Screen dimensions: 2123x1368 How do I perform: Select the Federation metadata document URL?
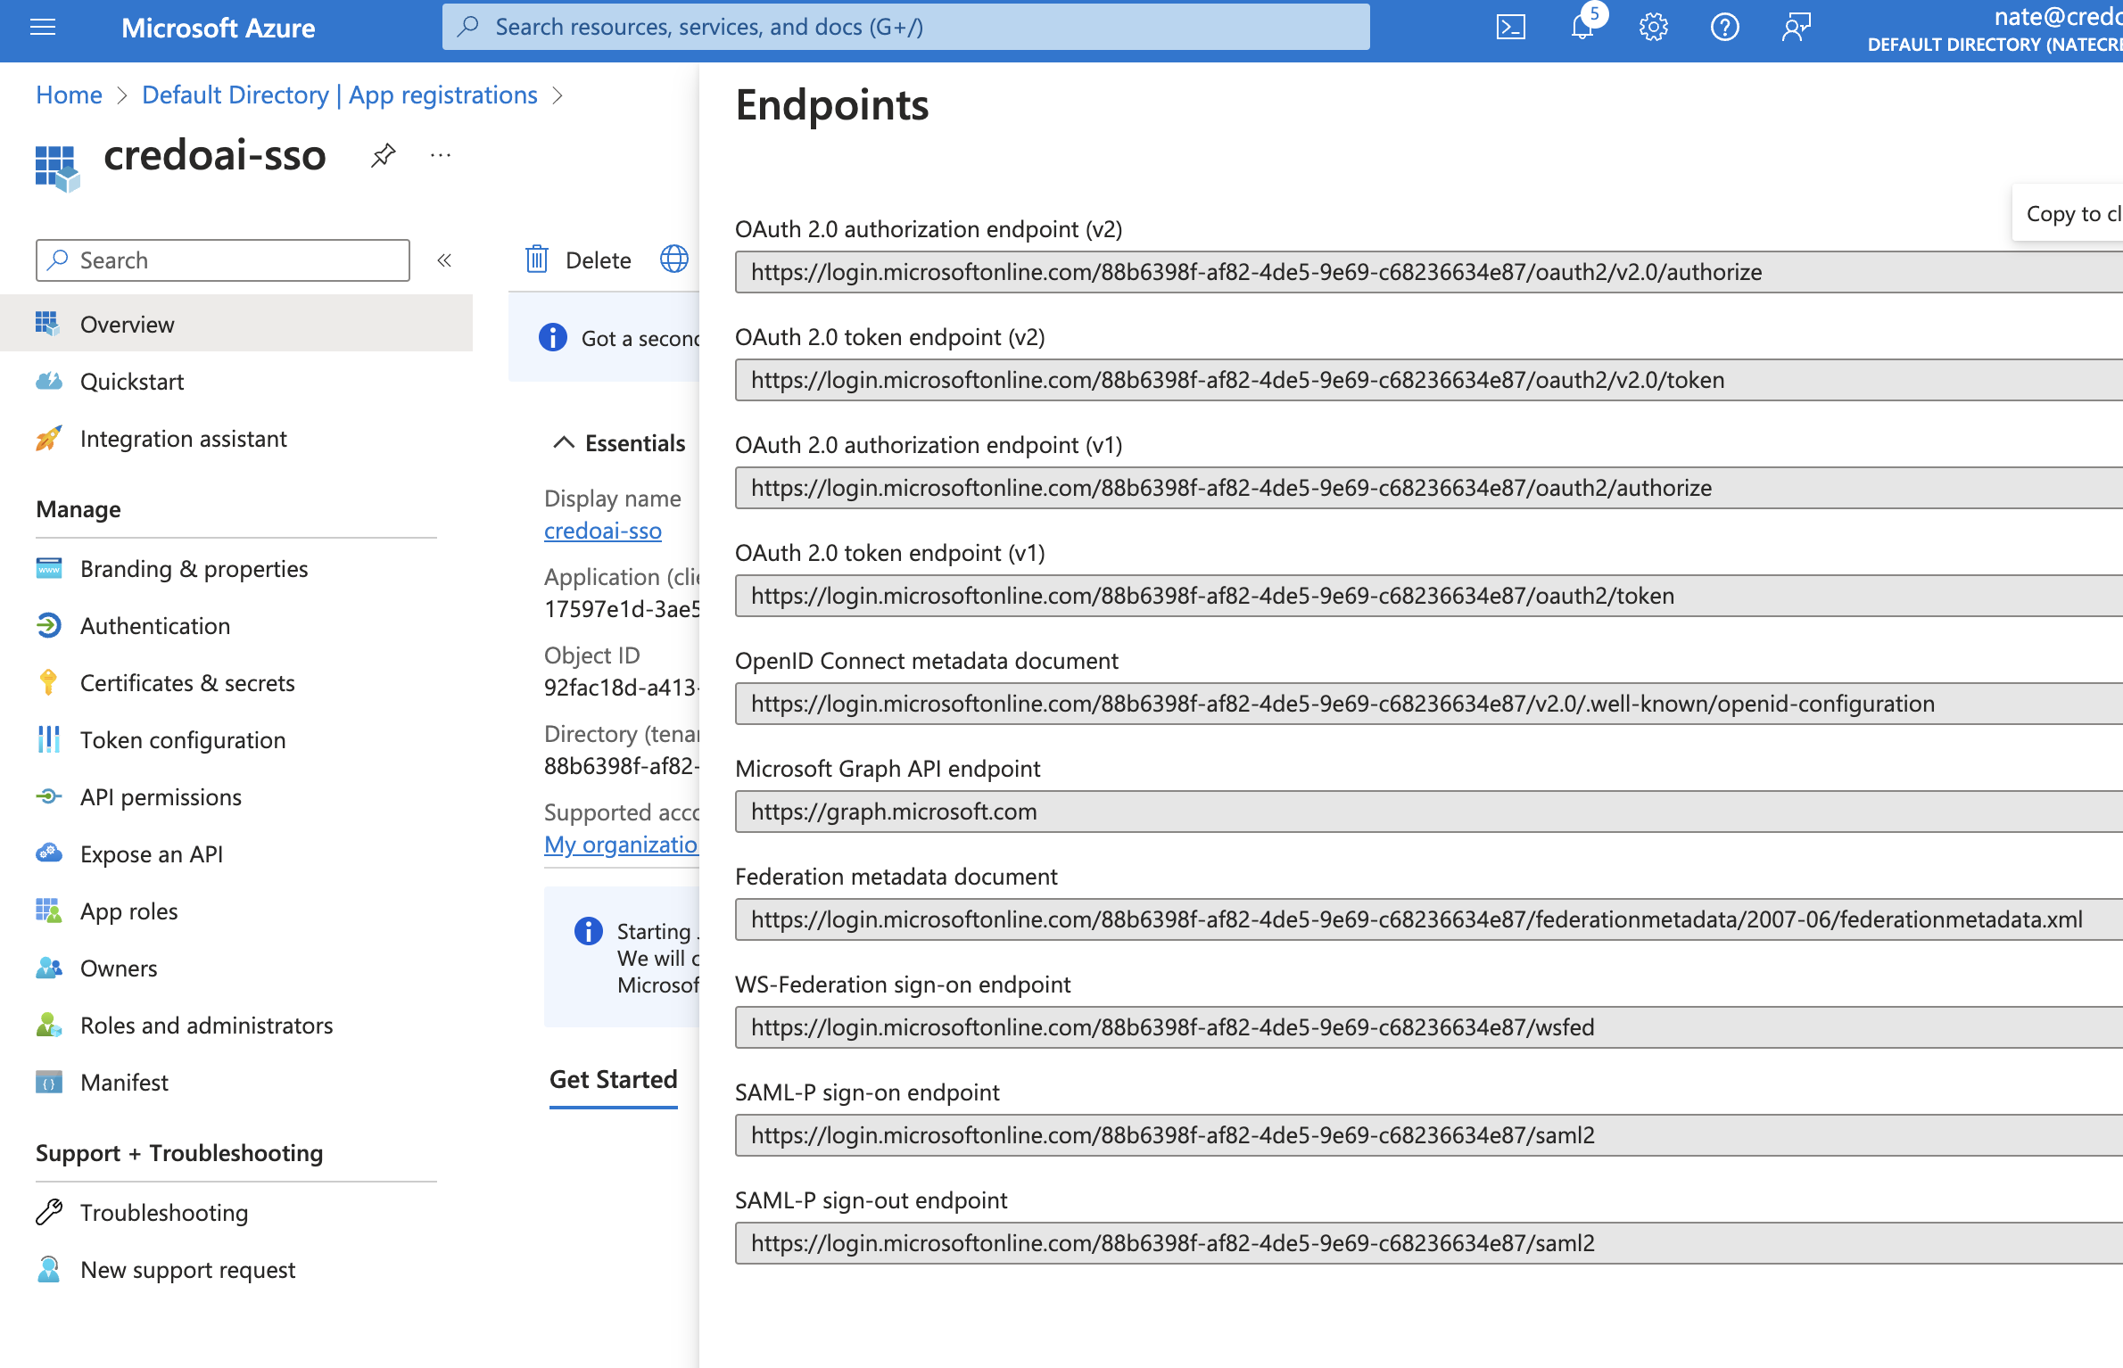tap(1429, 919)
